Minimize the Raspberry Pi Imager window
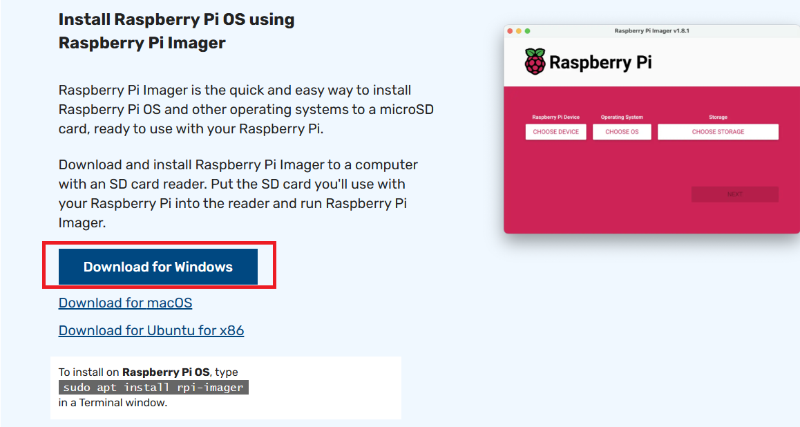This screenshot has width=800, height=427. point(518,31)
